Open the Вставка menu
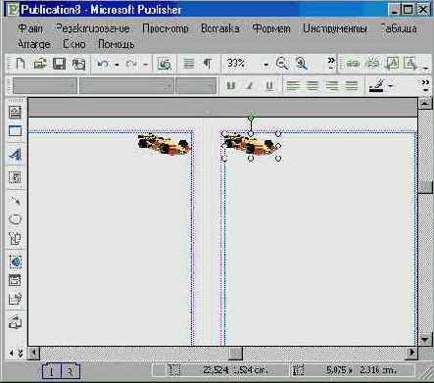434x383 pixels. [220, 28]
